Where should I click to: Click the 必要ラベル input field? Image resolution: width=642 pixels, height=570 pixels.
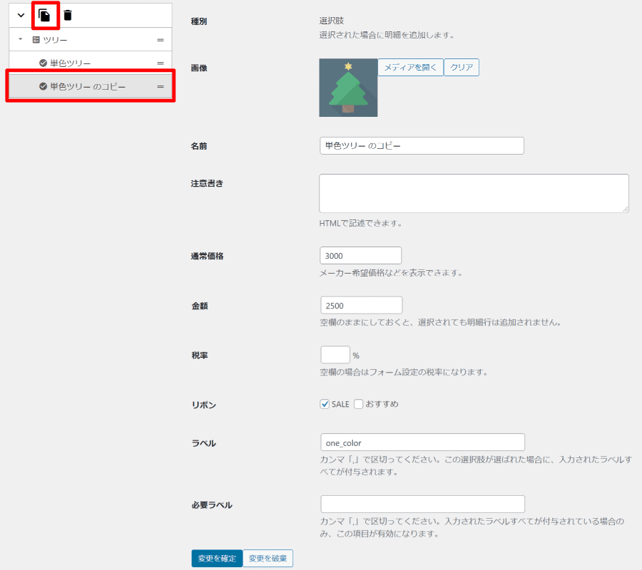422,504
